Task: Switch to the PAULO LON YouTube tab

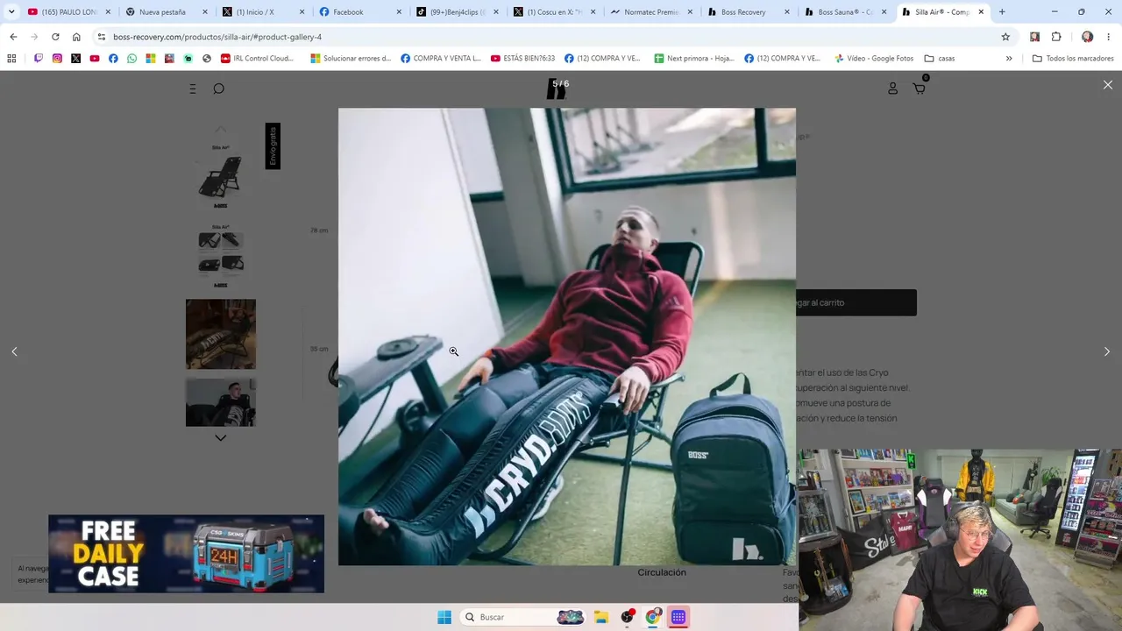Action: tap(68, 12)
